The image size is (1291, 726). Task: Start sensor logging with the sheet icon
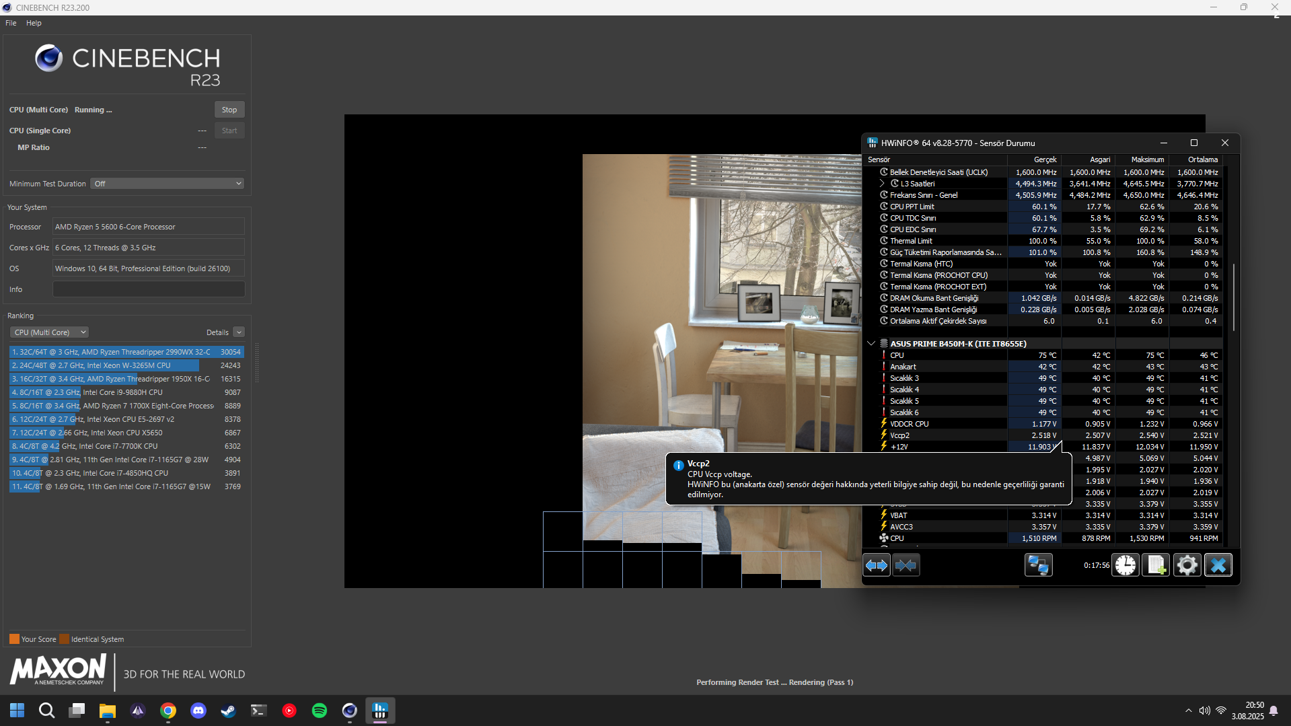tap(1156, 565)
